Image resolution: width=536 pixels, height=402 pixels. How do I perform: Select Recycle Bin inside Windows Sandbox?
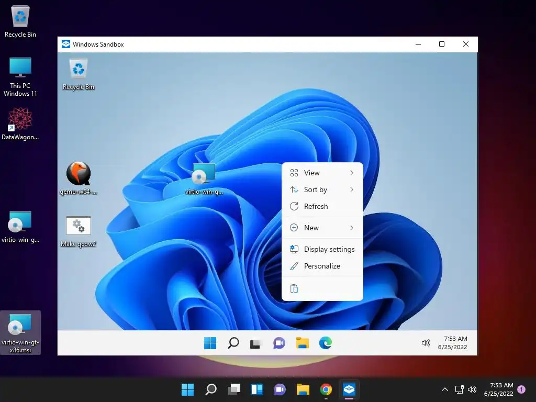[x=79, y=74]
